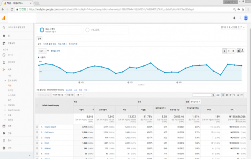Tick the checkbox for Paid Search row
Viewport: 251px width, 159px height.
click(x=37, y=132)
